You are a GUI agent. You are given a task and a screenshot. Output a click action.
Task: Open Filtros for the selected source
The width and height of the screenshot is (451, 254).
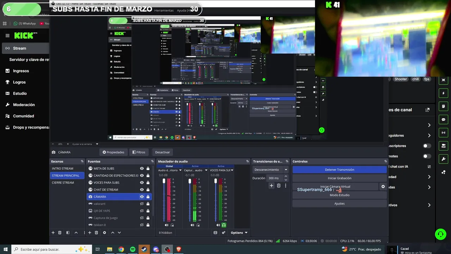[x=138, y=152]
